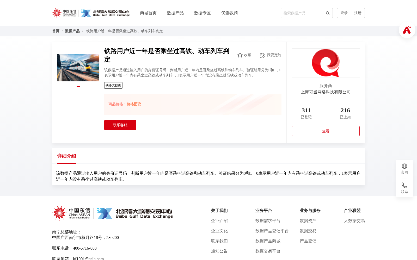Click the 联系客服 button
The height and width of the screenshot is (260, 417).
pos(120,125)
